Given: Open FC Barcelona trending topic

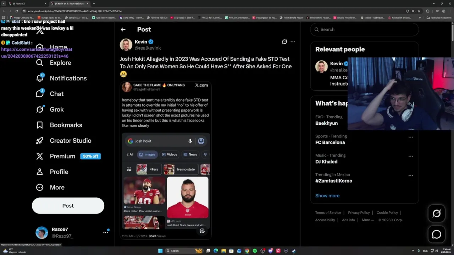Looking at the screenshot, I should tap(330, 142).
